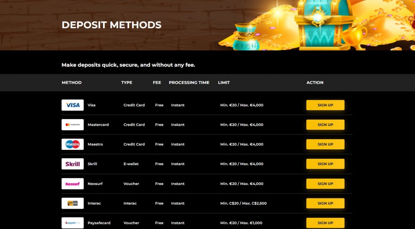This screenshot has width=415, height=229.
Task: Click the Interac logo icon
Action: click(73, 203)
